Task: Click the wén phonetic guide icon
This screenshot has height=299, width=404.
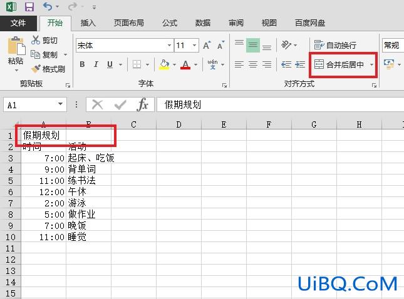Action: coord(212,64)
